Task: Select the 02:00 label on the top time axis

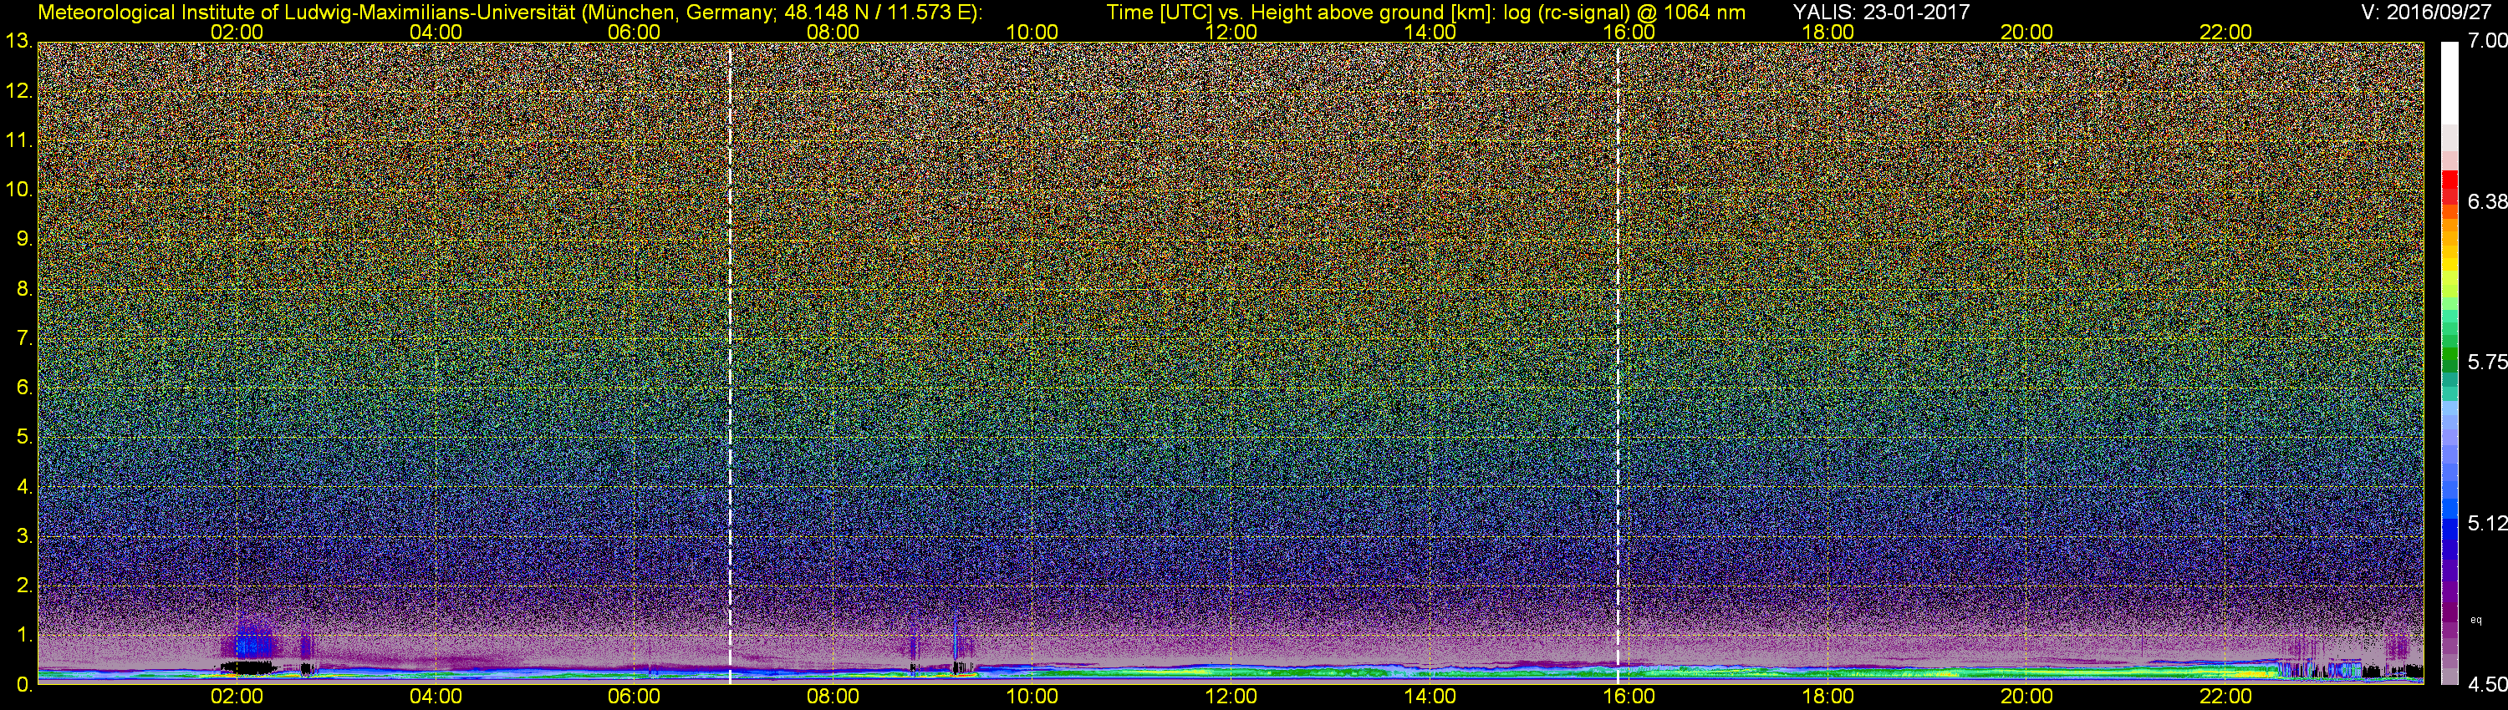Action: [237, 32]
